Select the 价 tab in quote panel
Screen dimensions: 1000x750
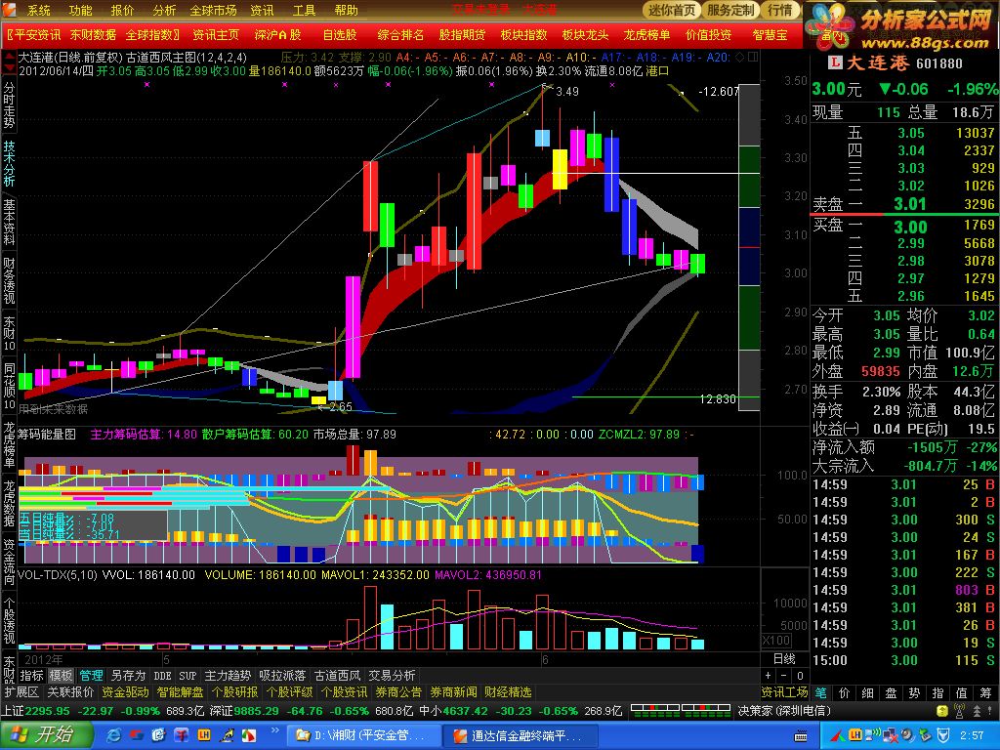(845, 692)
